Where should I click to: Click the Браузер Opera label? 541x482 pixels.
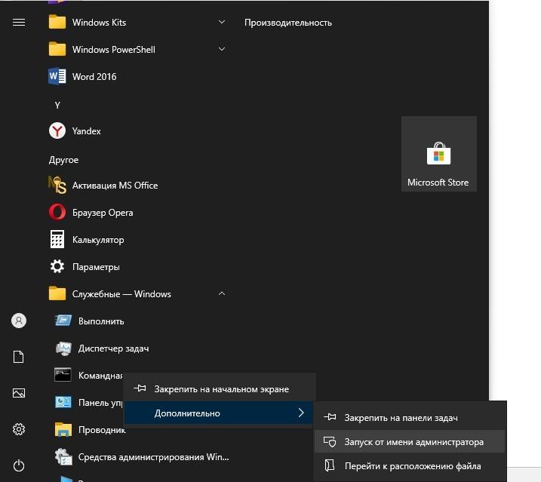click(x=103, y=213)
